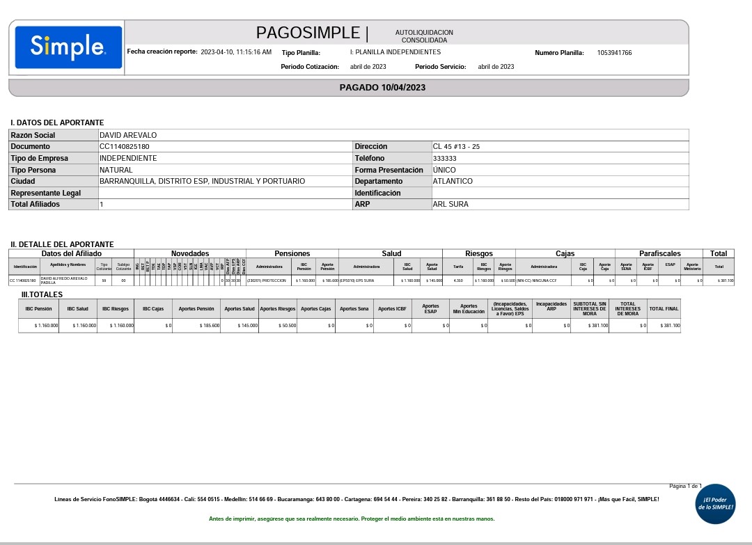
Task: Select the Razón Social value DAVID AREVALO
Action: tap(128, 135)
